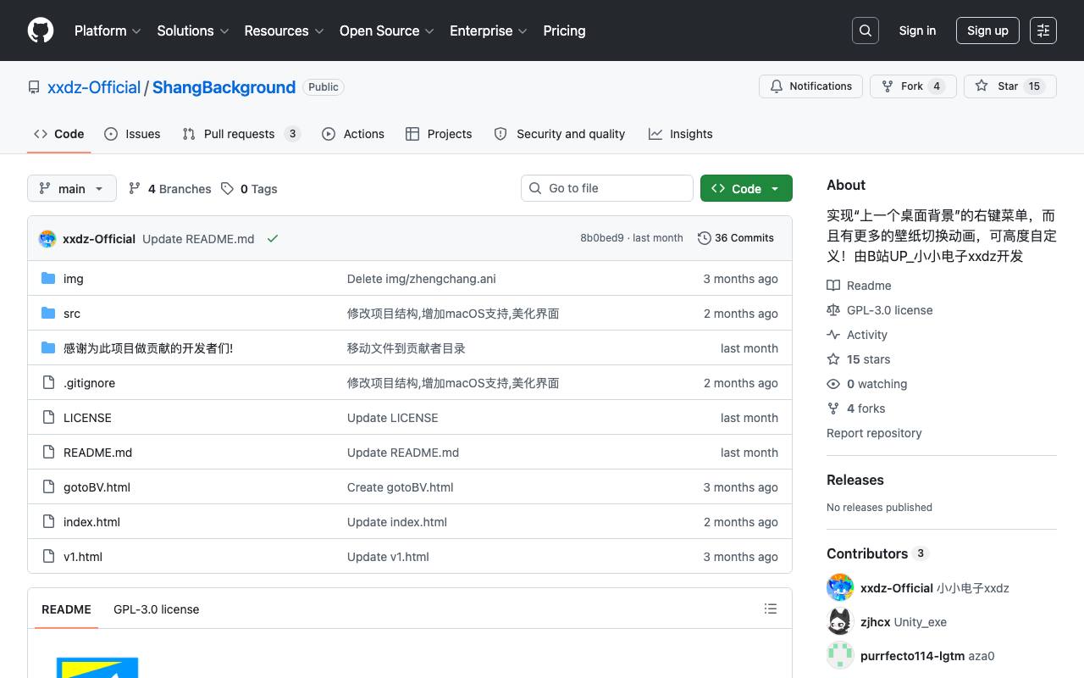Image resolution: width=1084 pixels, height=678 pixels.
Task: Open the xxdz-Official owner link in header
Action: click(94, 87)
